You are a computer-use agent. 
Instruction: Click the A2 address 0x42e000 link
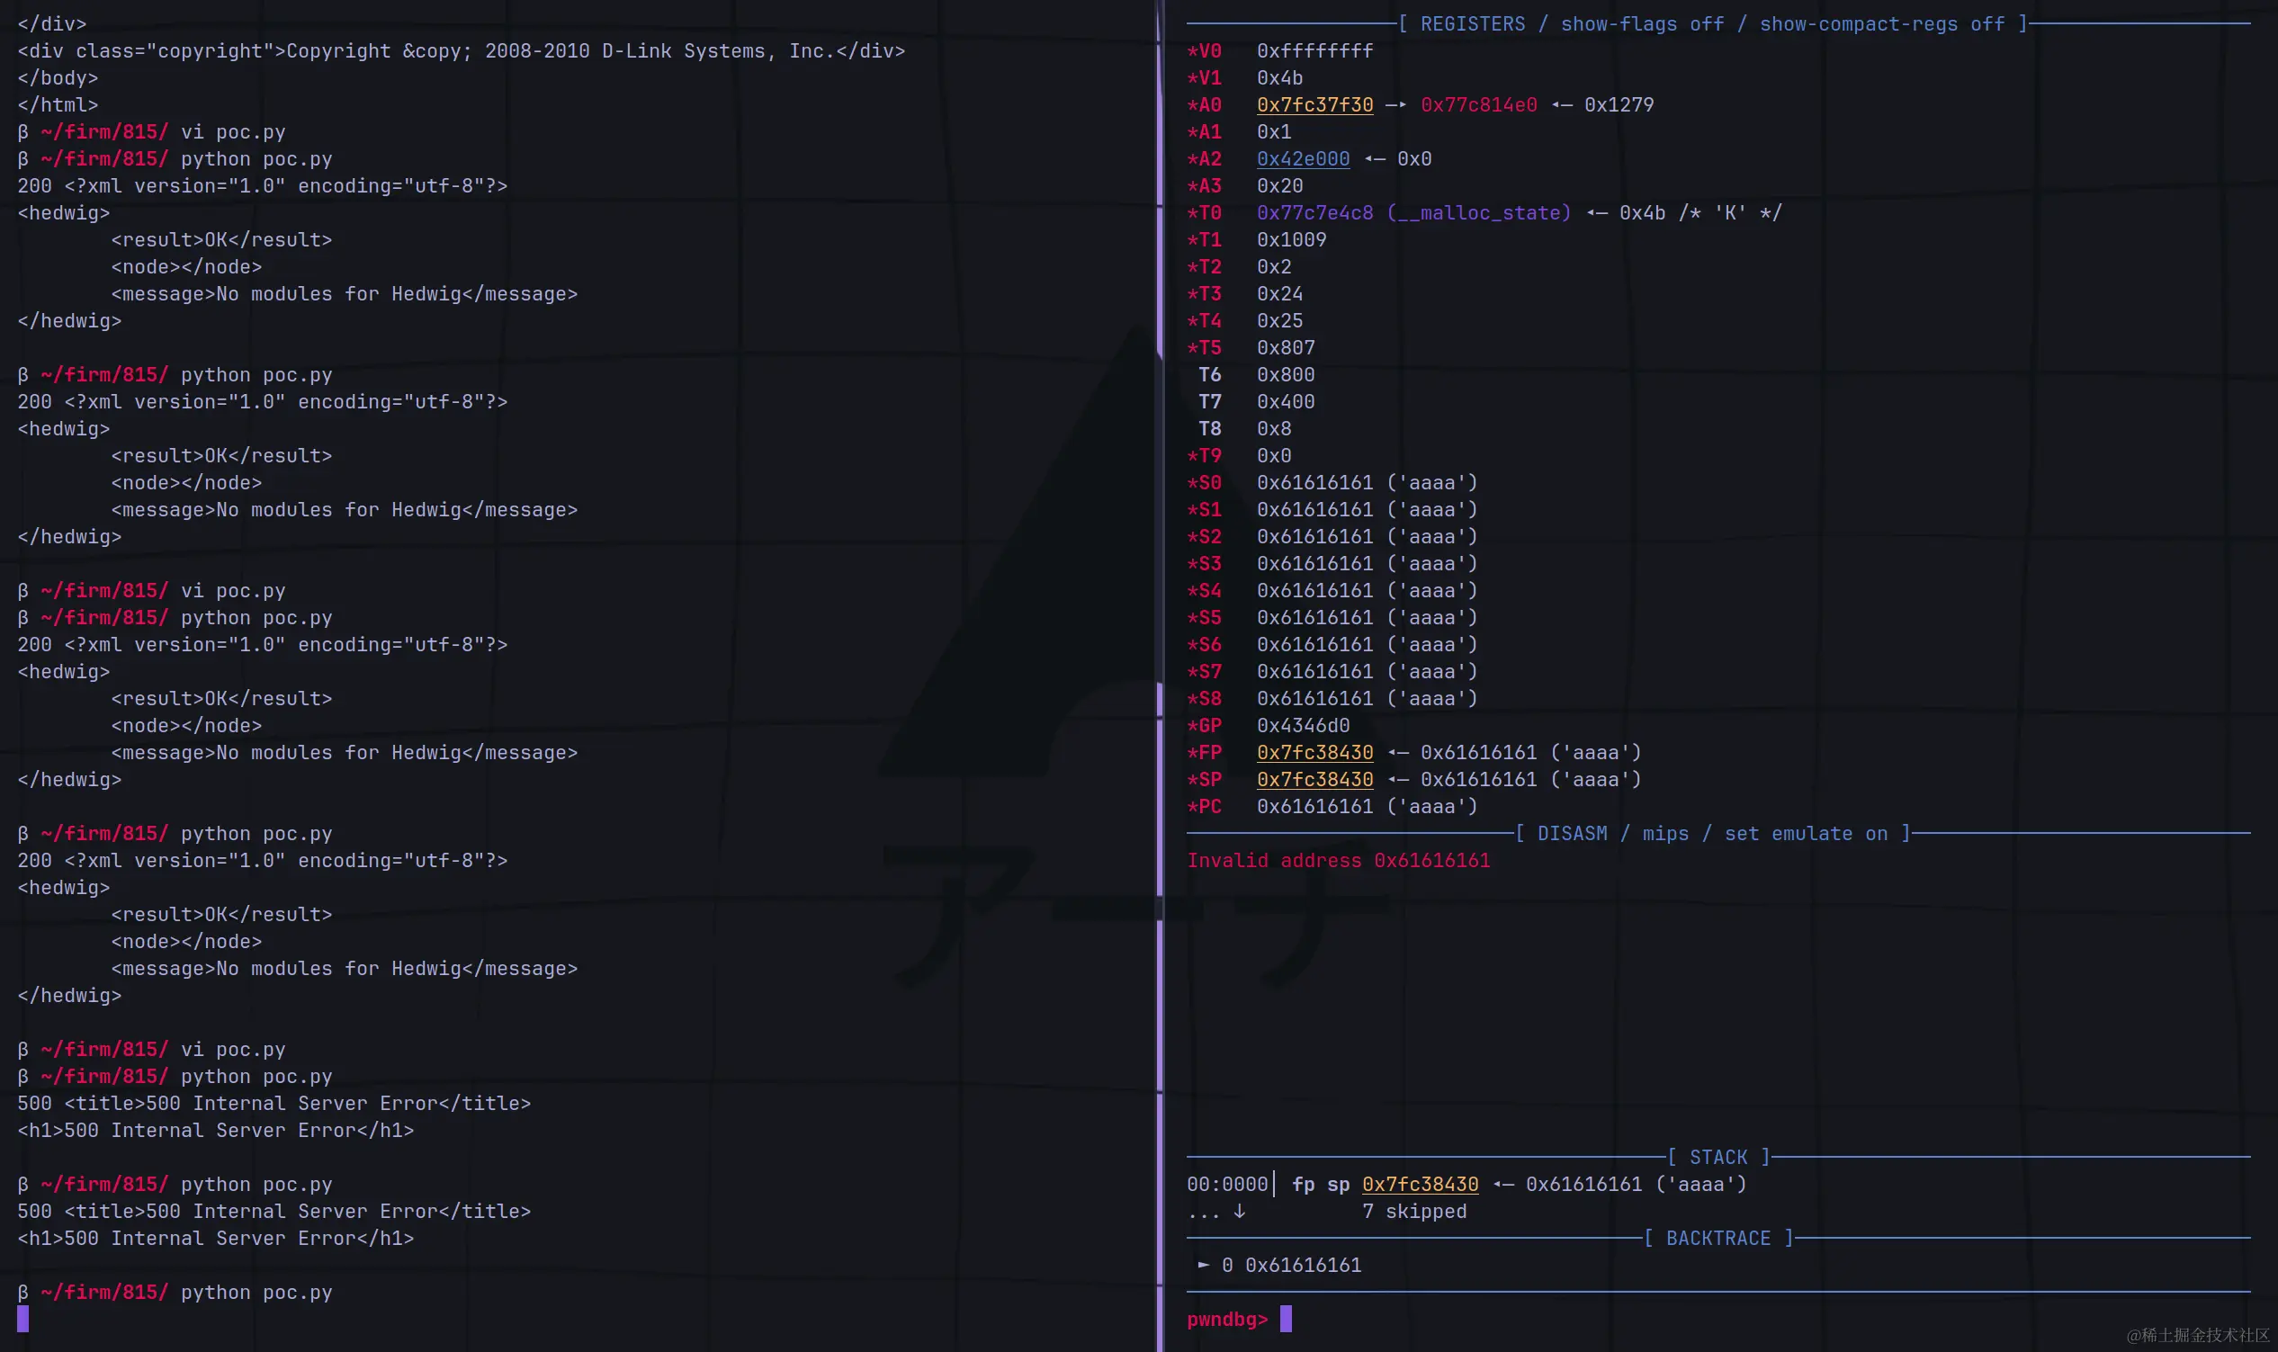click(1302, 158)
